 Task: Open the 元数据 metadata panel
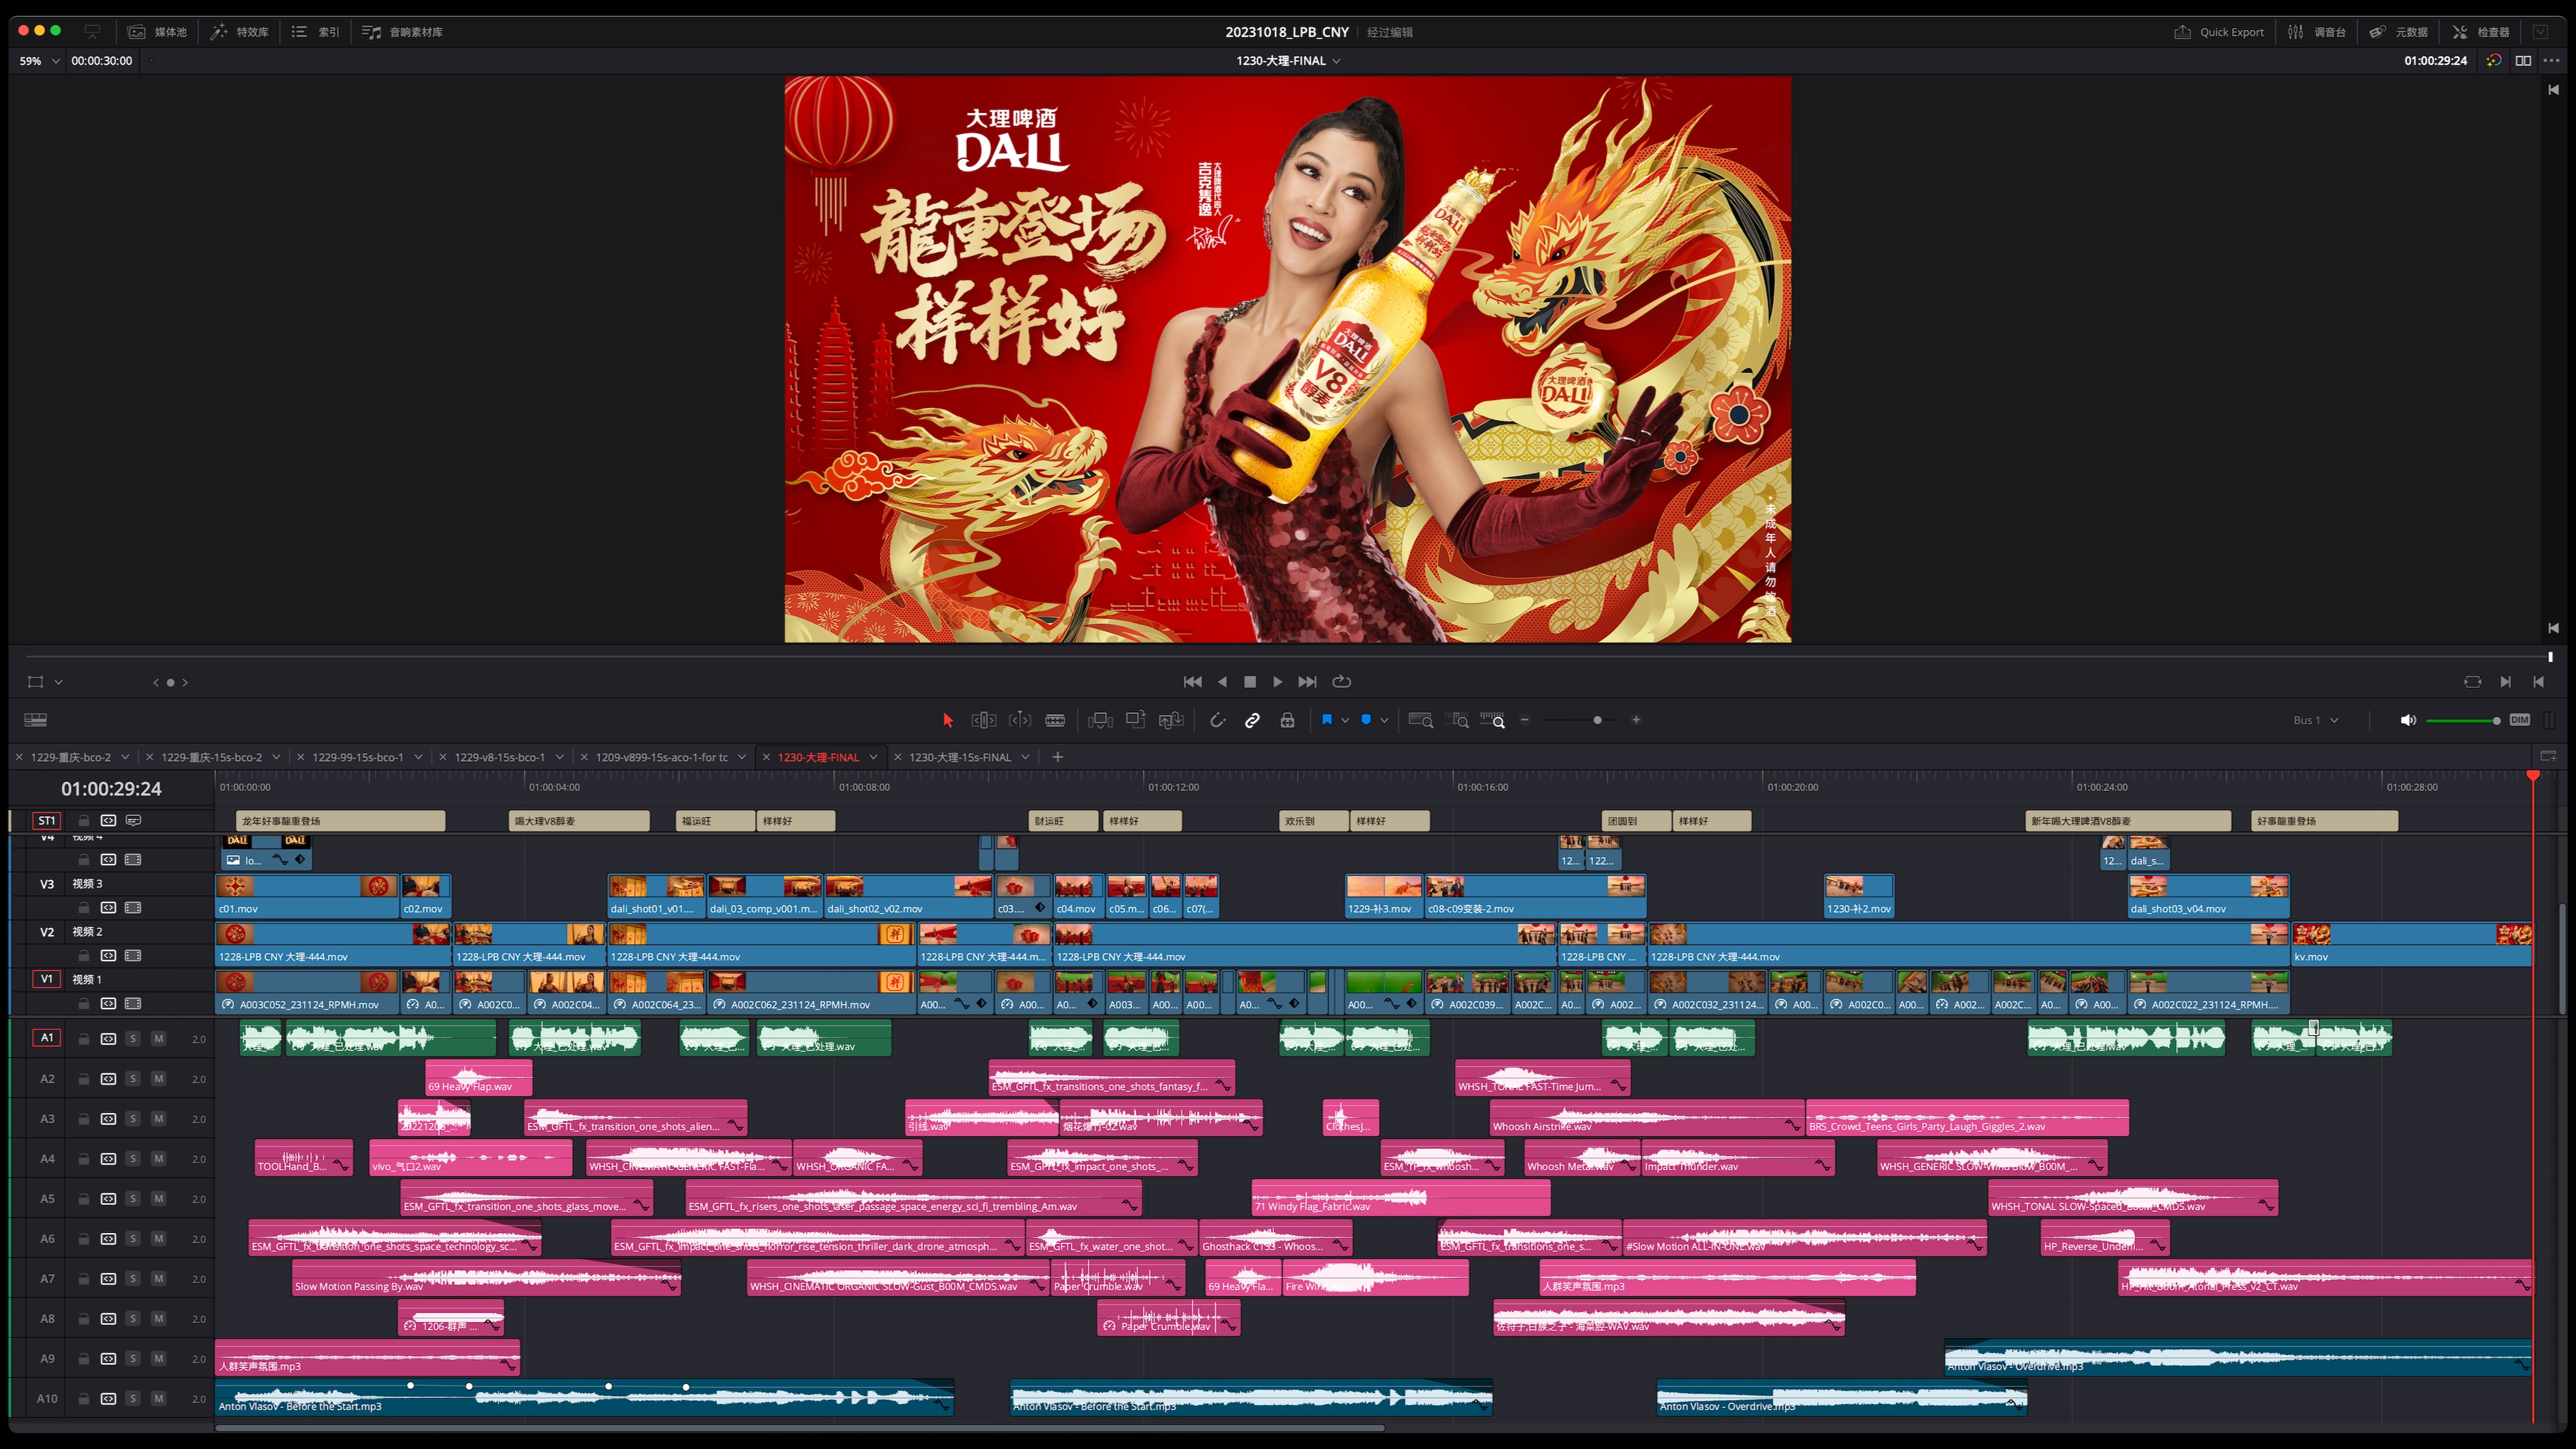point(2399,32)
